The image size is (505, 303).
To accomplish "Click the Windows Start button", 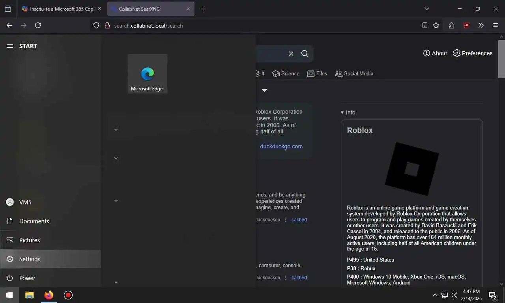I will pos(9,295).
